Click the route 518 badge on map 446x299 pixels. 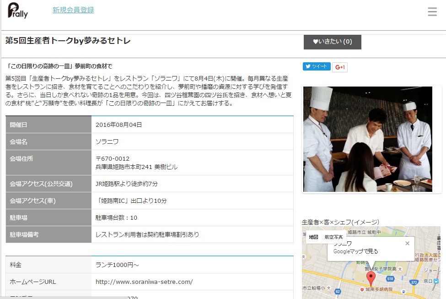(390, 278)
